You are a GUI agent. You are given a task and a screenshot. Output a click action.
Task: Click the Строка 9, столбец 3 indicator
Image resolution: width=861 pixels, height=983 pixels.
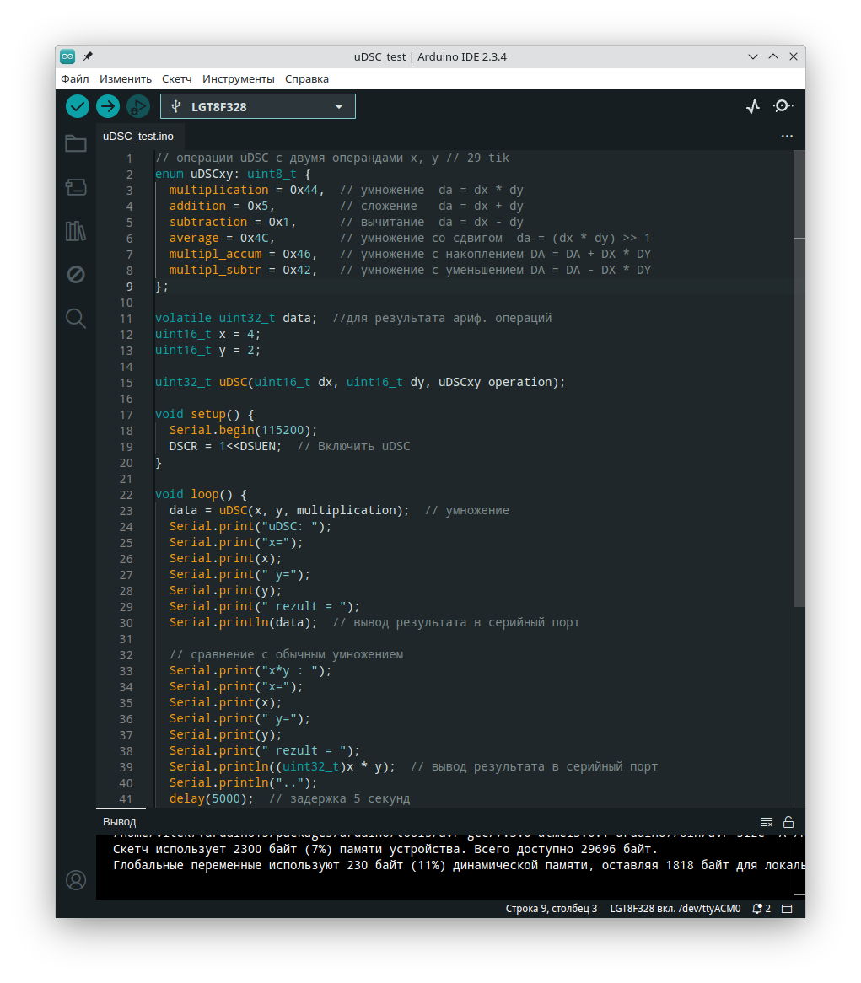click(552, 909)
